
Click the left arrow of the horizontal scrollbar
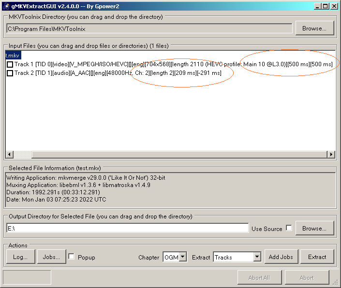9,155
